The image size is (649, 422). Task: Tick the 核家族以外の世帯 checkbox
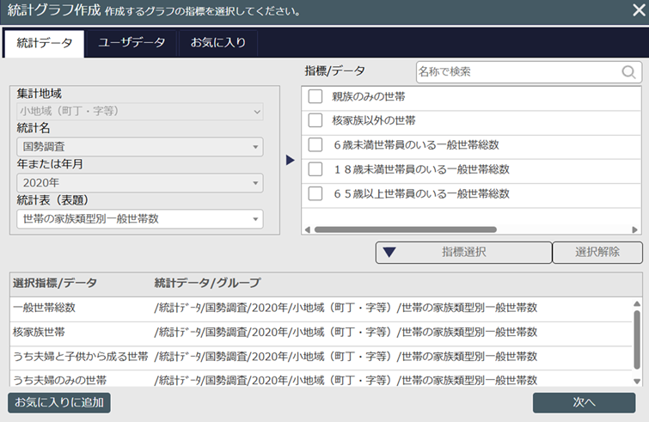pyautogui.click(x=315, y=120)
